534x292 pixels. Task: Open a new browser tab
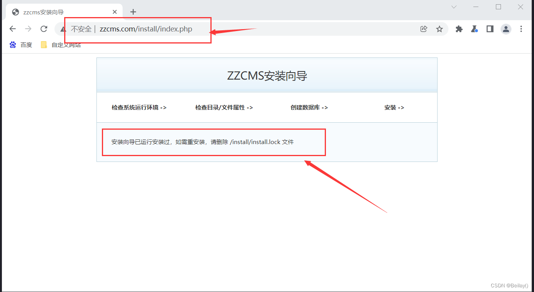coord(133,12)
